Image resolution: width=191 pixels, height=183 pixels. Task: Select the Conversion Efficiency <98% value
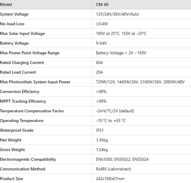(x=101, y=91)
